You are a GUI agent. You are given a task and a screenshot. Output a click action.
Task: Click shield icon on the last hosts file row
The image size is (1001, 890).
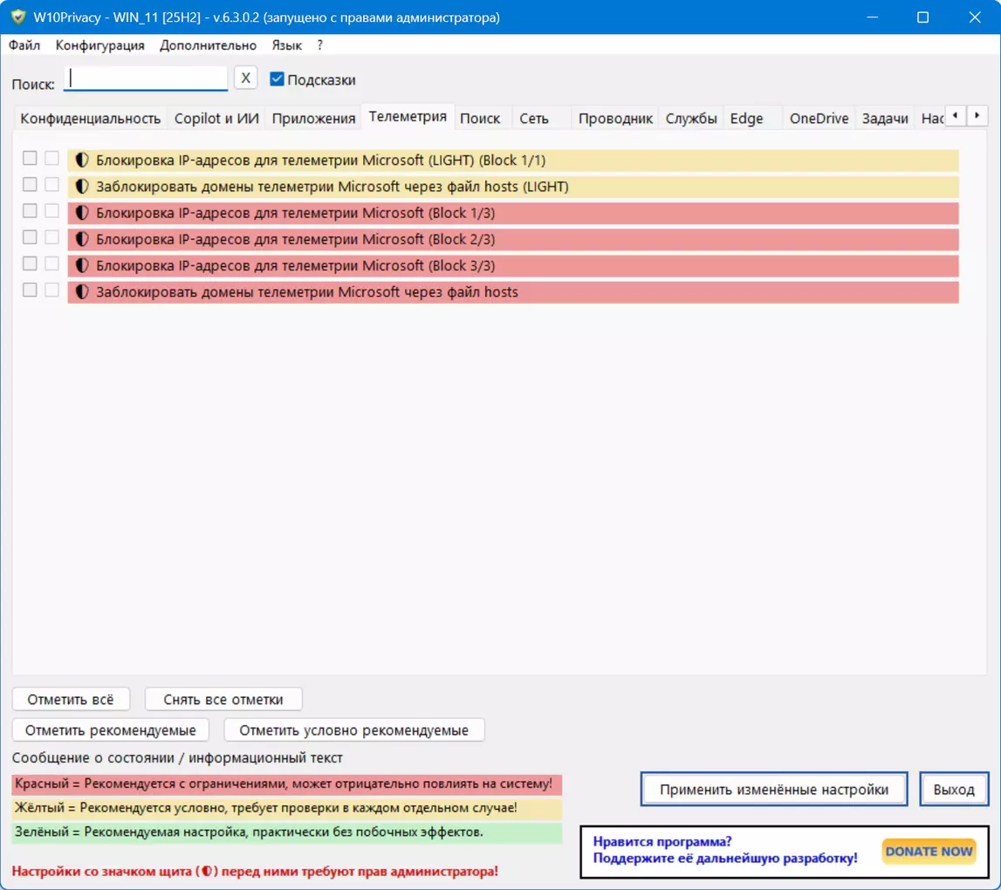(82, 291)
